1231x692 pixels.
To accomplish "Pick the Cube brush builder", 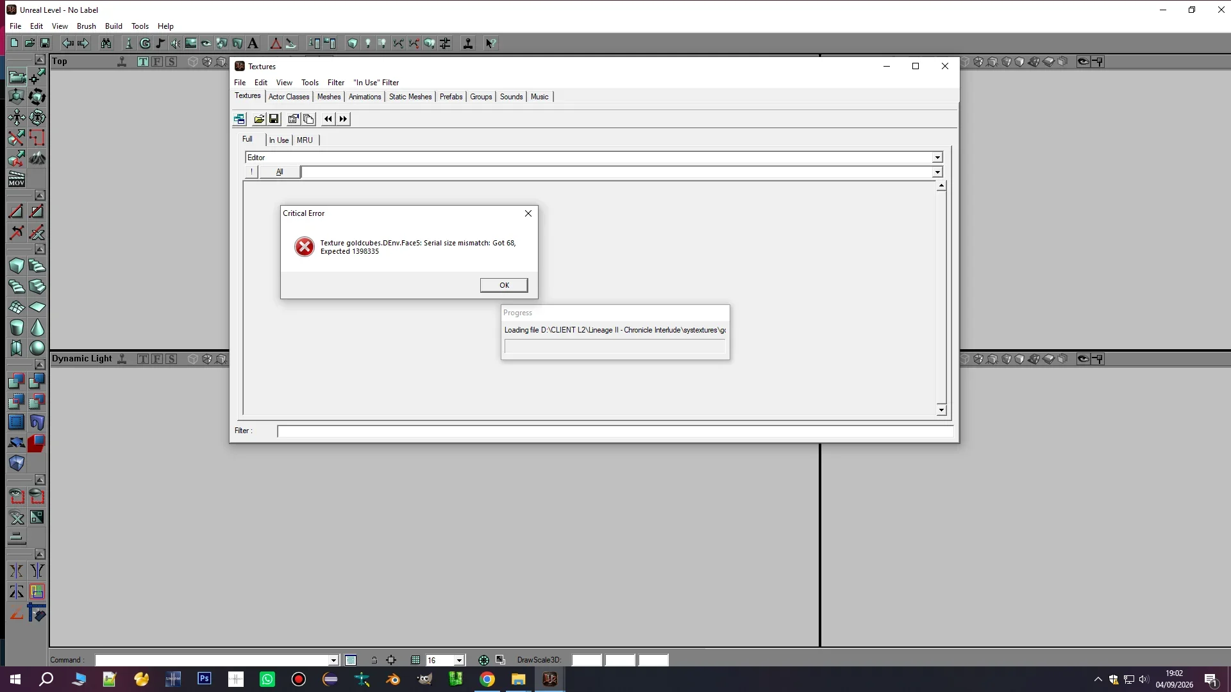I will click(17, 266).
